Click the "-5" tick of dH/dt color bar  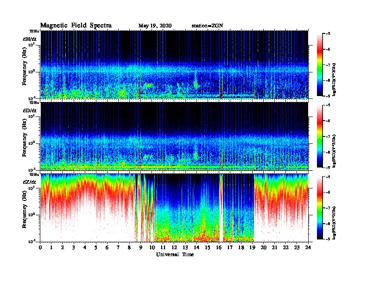pyautogui.click(x=328, y=34)
